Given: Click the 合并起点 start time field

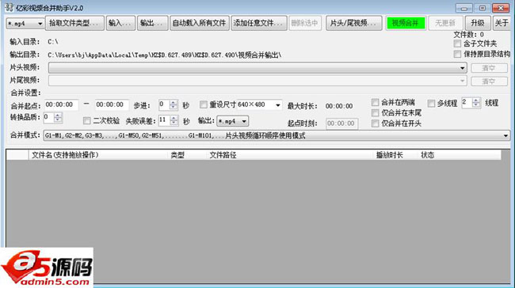Looking at the screenshot, I should click(62, 105).
